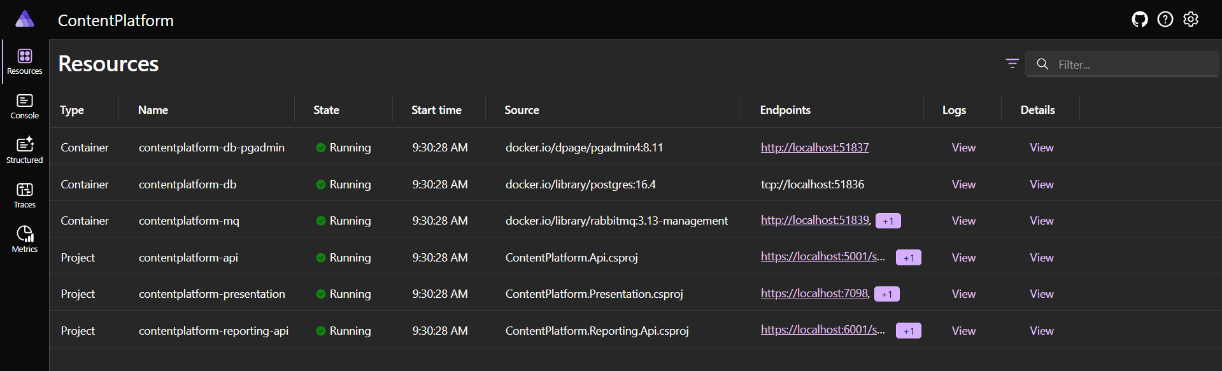1222x371 pixels.
Task: Click the search magnifier icon in filter box
Action: point(1042,64)
